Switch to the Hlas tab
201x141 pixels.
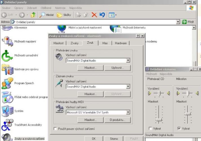105,43
